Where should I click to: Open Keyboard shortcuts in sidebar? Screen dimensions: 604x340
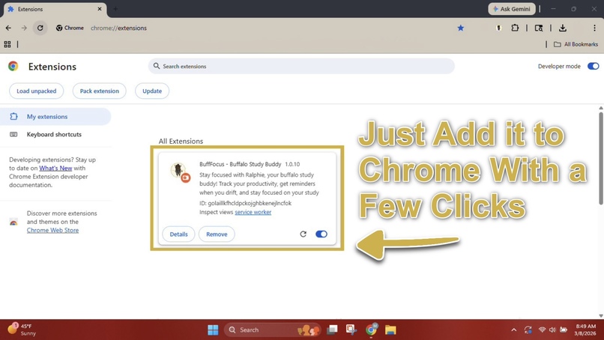tap(55, 134)
